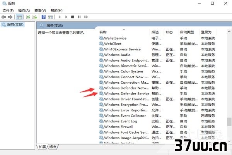Select the Win10Express Service name
232x155 pixels.
coord(122,49)
